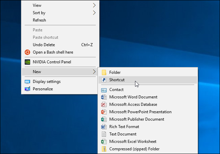Select the Paste shortcut entry
Screen dimensions: 220x154
tap(60, 37)
